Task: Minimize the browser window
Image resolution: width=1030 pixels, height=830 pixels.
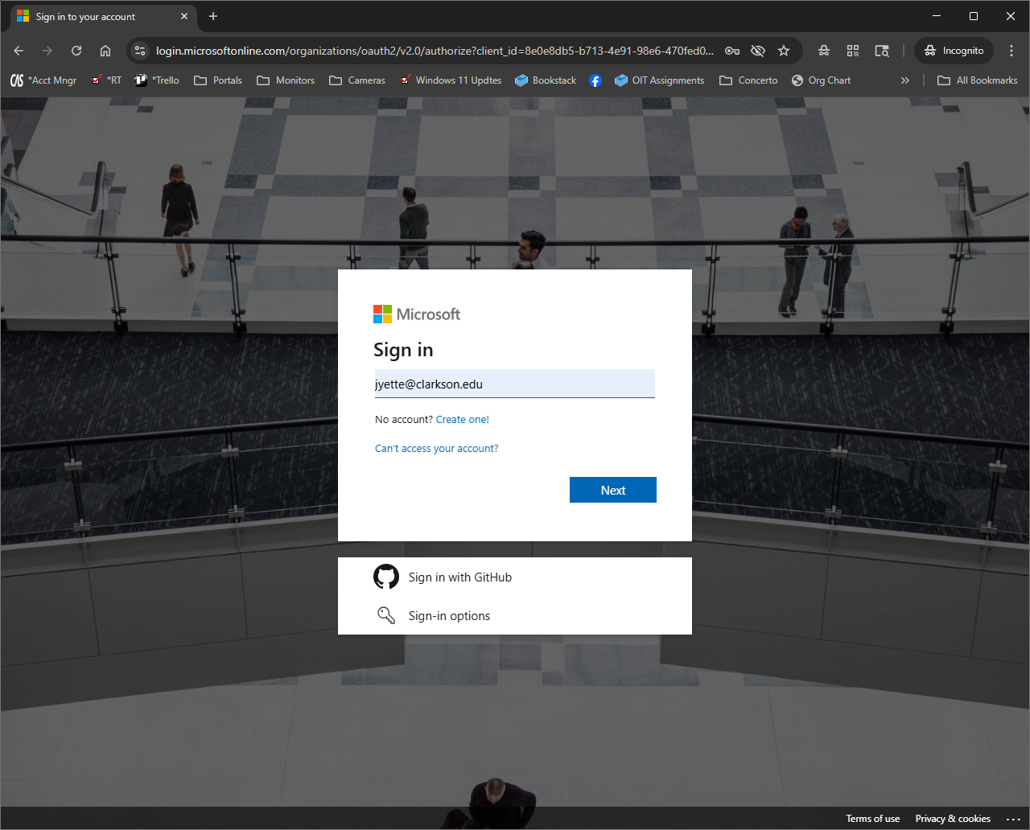Action: coord(937,16)
